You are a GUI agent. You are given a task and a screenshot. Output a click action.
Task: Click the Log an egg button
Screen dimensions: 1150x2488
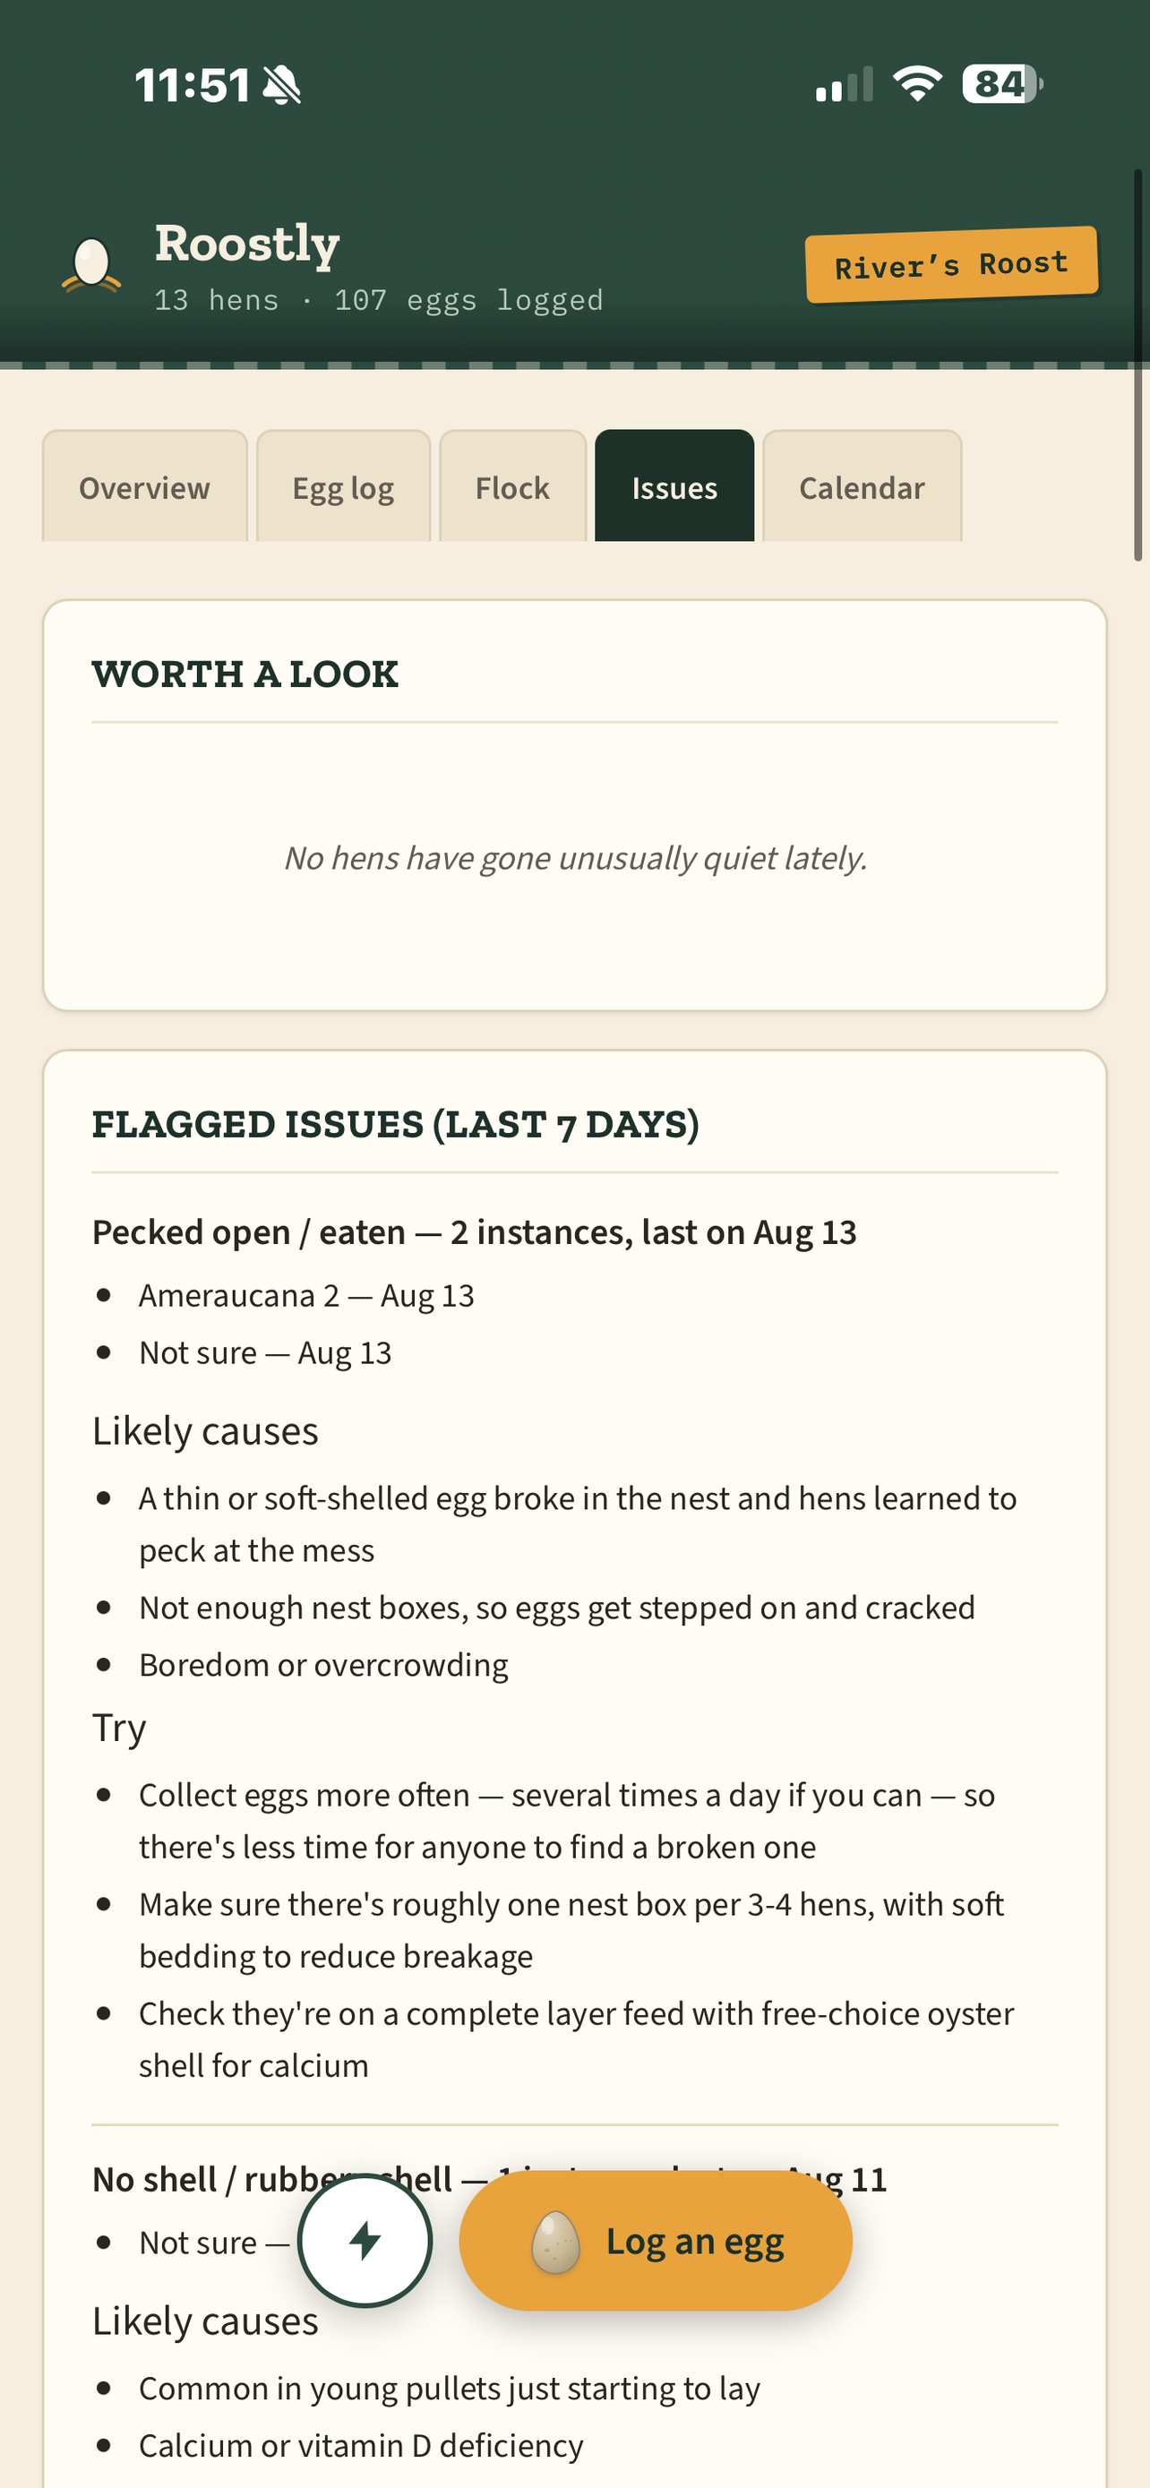(x=656, y=2241)
